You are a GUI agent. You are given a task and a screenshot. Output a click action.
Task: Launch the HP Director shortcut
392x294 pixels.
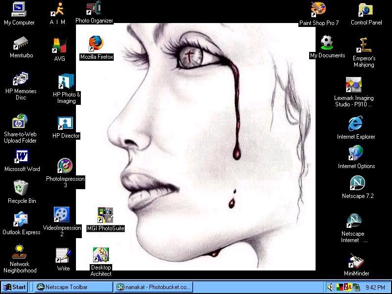click(x=66, y=122)
